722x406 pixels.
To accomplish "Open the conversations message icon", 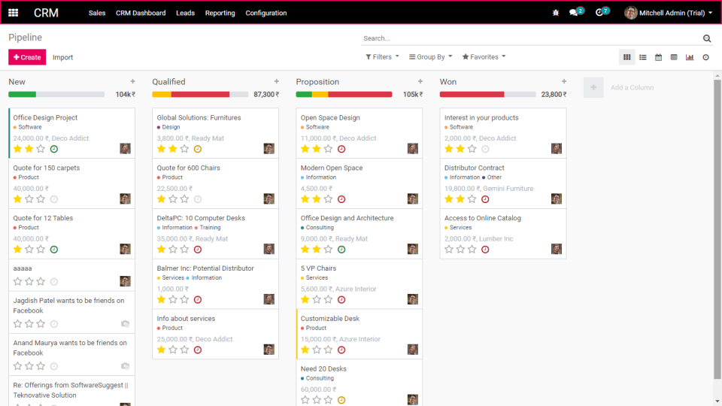I will click(574, 13).
